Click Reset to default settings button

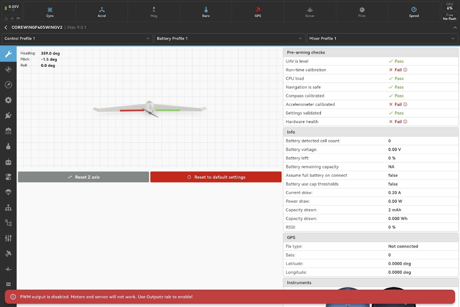pyautogui.click(x=216, y=177)
